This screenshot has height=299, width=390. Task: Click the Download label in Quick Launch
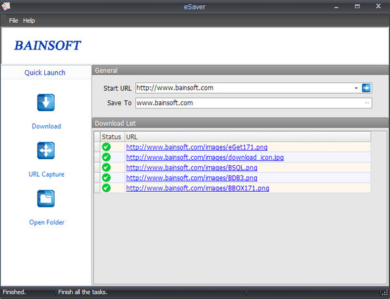click(x=46, y=126)
